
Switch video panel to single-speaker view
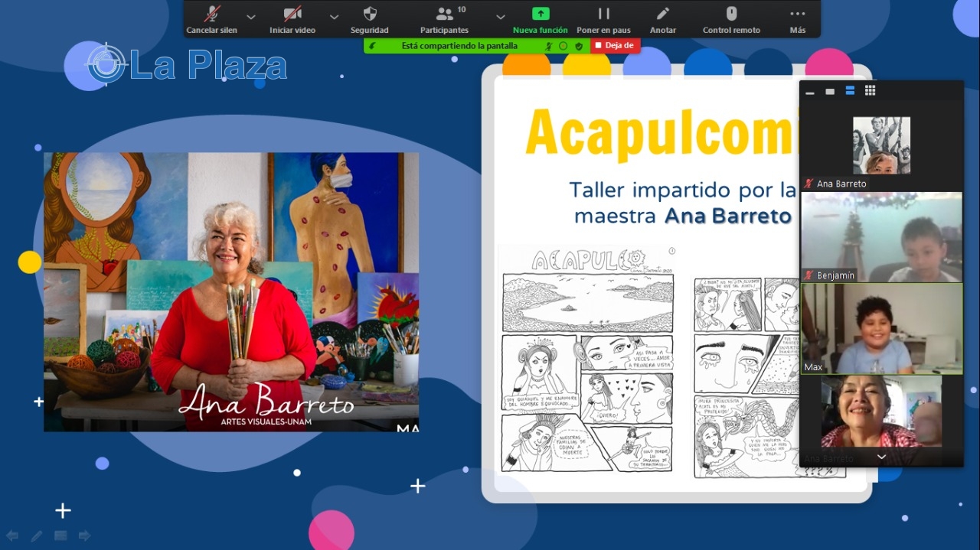830,91
